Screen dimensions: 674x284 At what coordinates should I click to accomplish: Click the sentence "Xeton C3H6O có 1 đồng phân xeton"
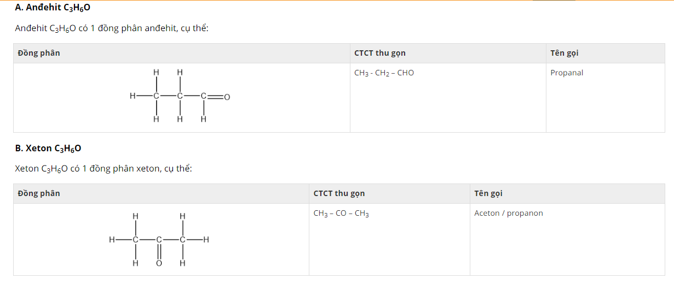pyautogui.click(x=103, y=168)
